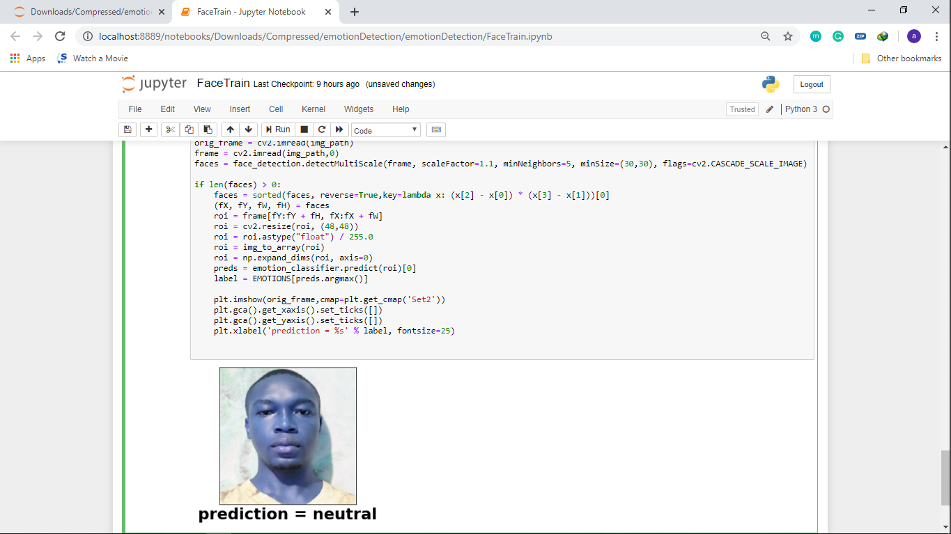Image resolution: width=951 pixels, height=534 pixels.
Task: Open the cell type dropdown showing Code
Action: (x=386, y=130)
